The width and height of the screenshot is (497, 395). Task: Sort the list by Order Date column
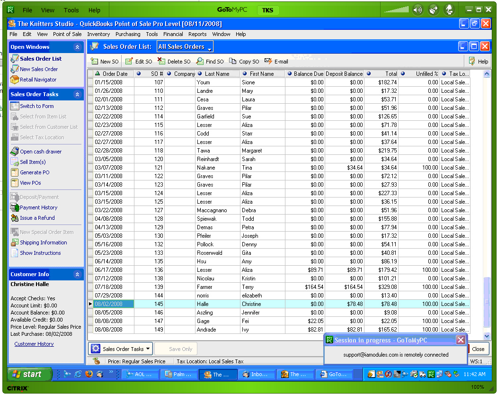pos(114,74)
